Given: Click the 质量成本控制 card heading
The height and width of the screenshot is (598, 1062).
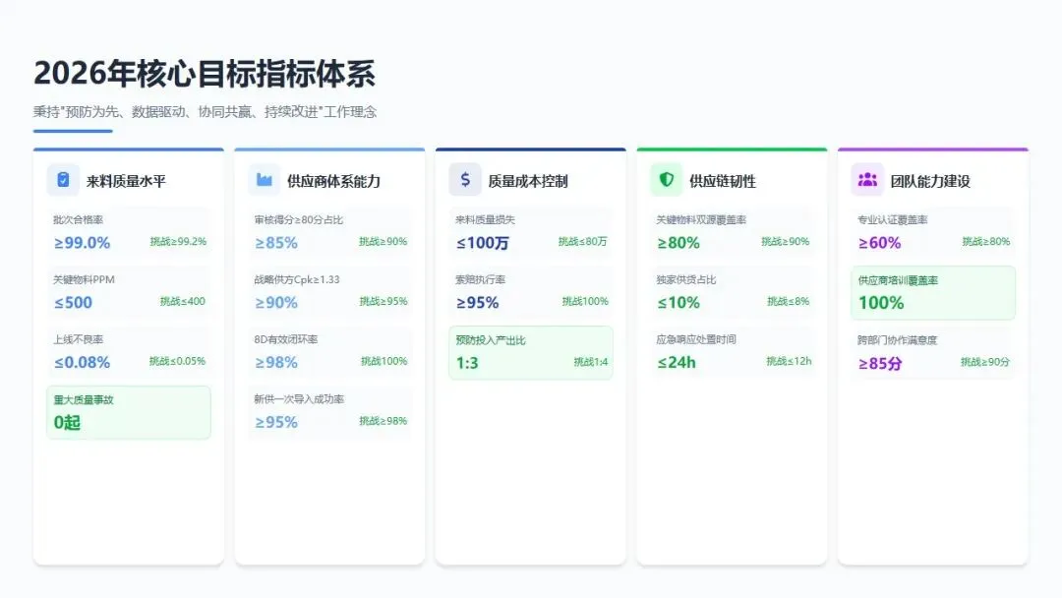Looking at the screenshot, I should tap(528, 181).
